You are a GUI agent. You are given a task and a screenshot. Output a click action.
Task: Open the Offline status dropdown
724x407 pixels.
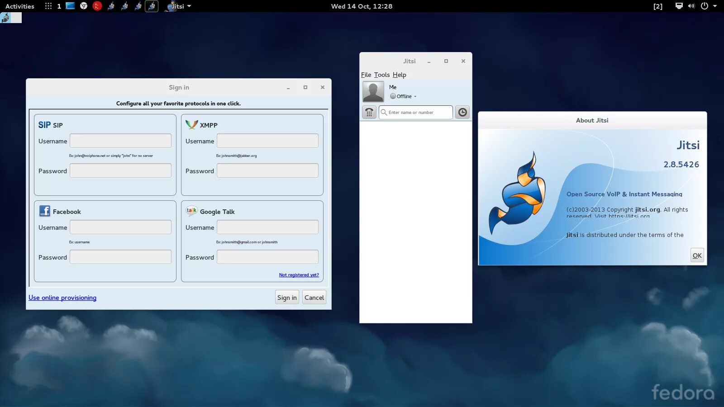coord(403,96)
